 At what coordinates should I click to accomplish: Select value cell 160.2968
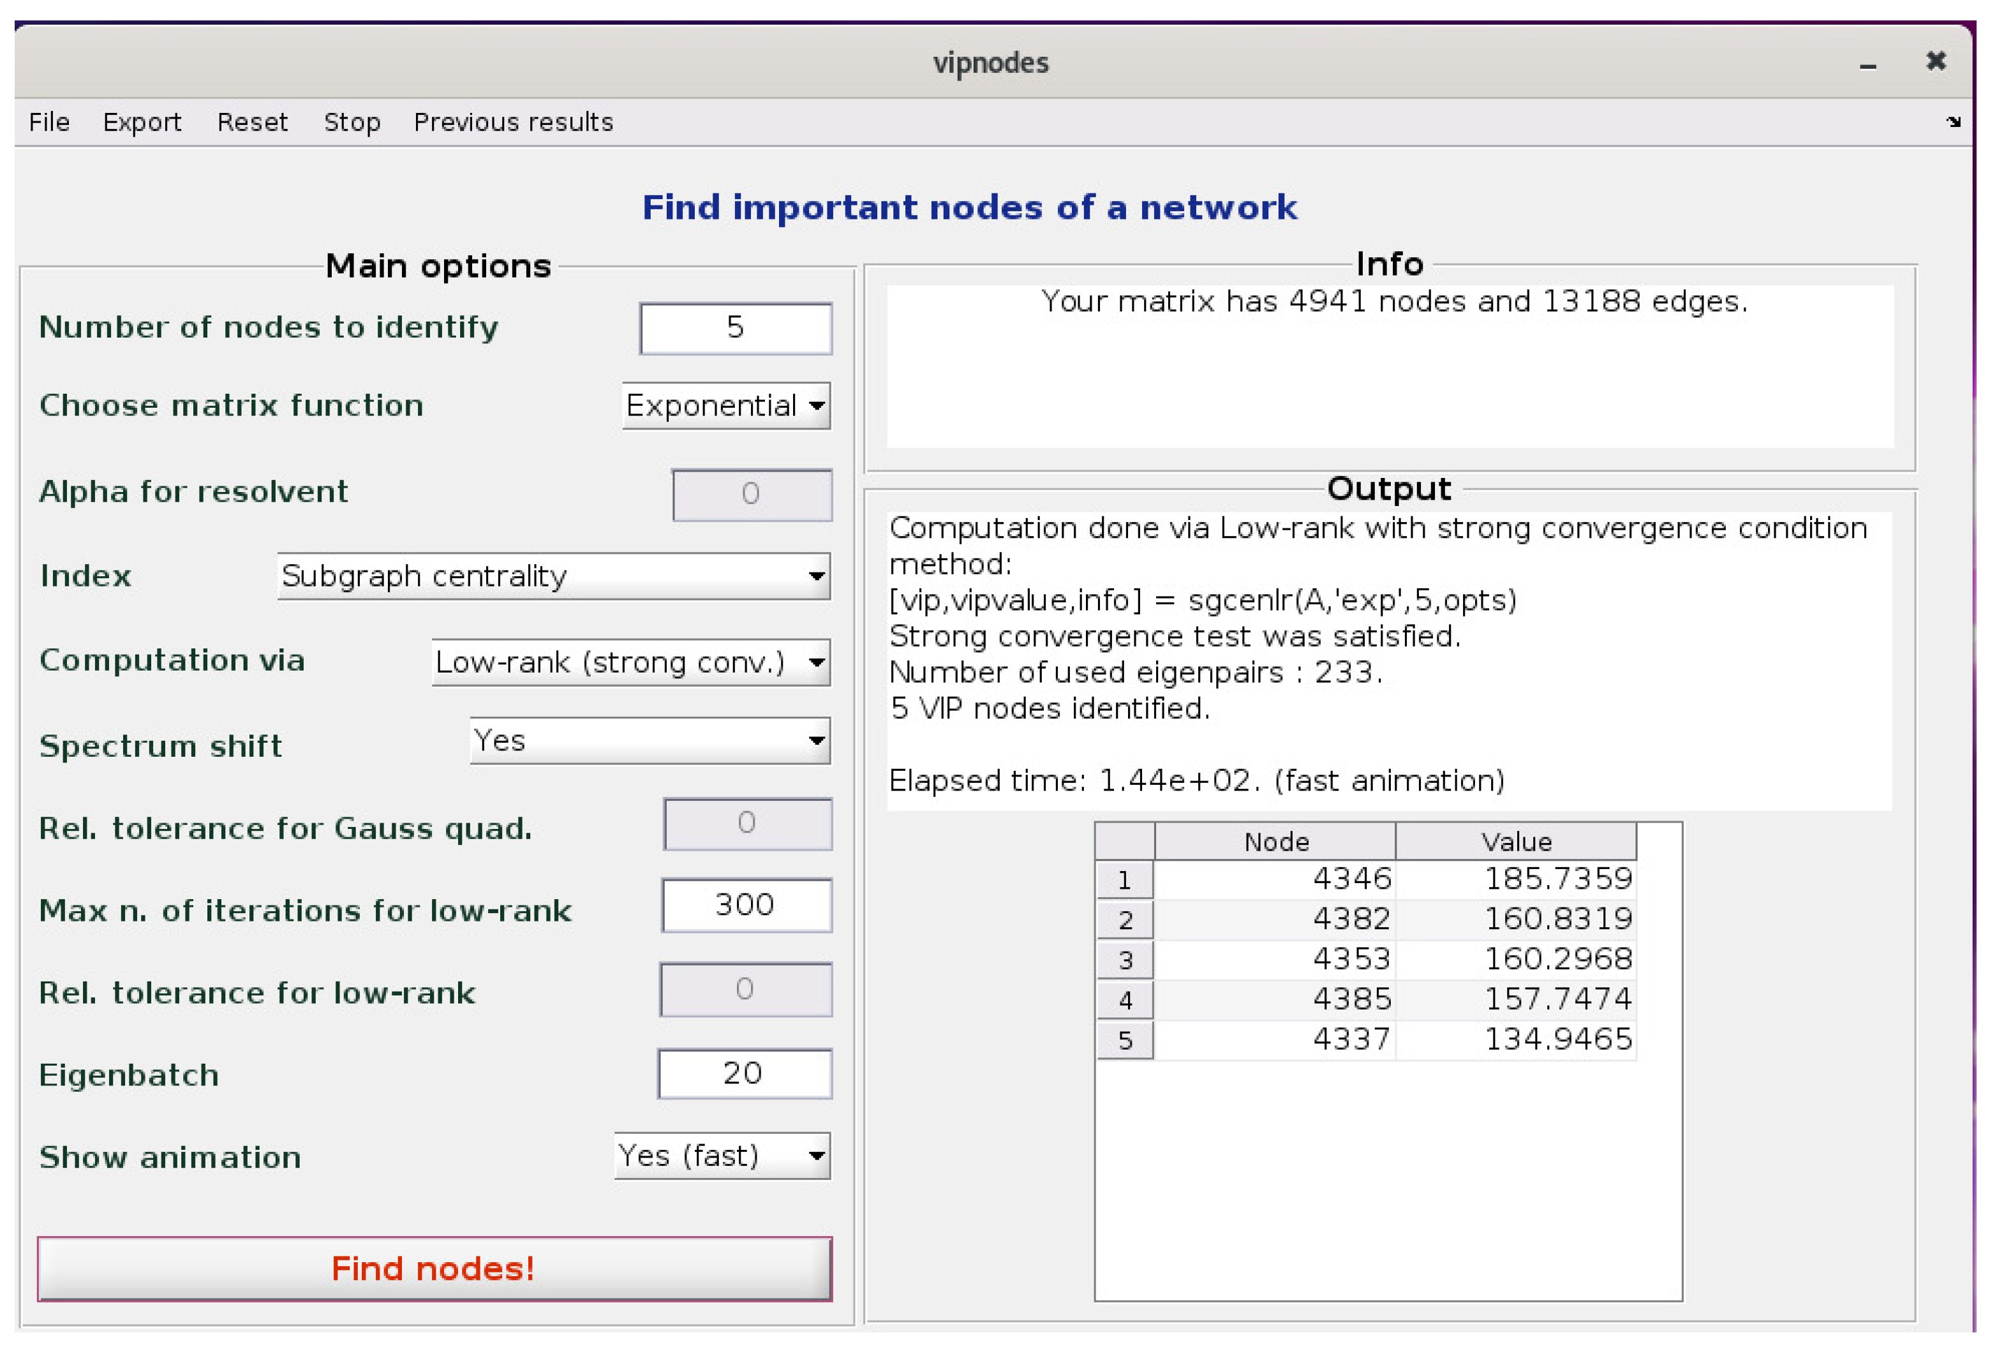click(x=1516, y=960)
